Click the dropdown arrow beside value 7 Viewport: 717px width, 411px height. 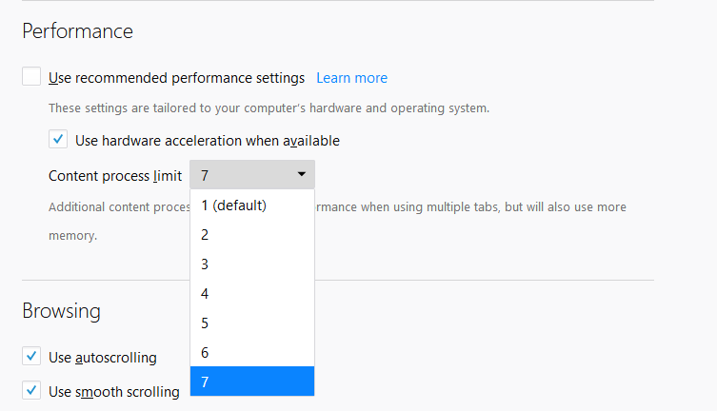[x=301, y=174]
